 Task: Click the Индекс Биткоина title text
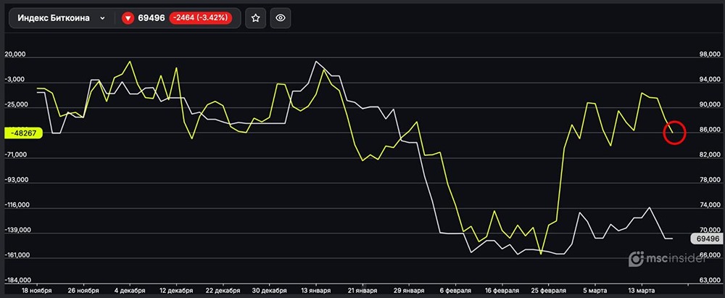(x=54, y=19)
